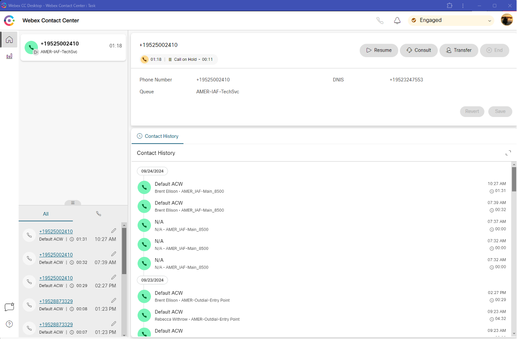The image size is (517, 339).
Task: Select the active call card +19525002410
Action: (73, 47)
